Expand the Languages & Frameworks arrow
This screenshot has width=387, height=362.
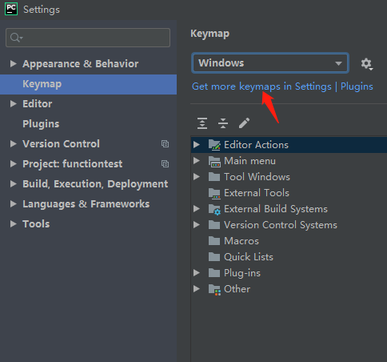(13, 203)
